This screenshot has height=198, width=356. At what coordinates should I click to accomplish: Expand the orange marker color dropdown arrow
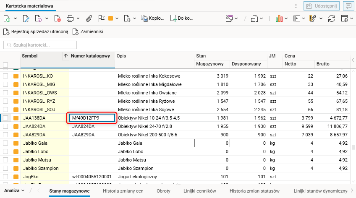tap(117, 18)
